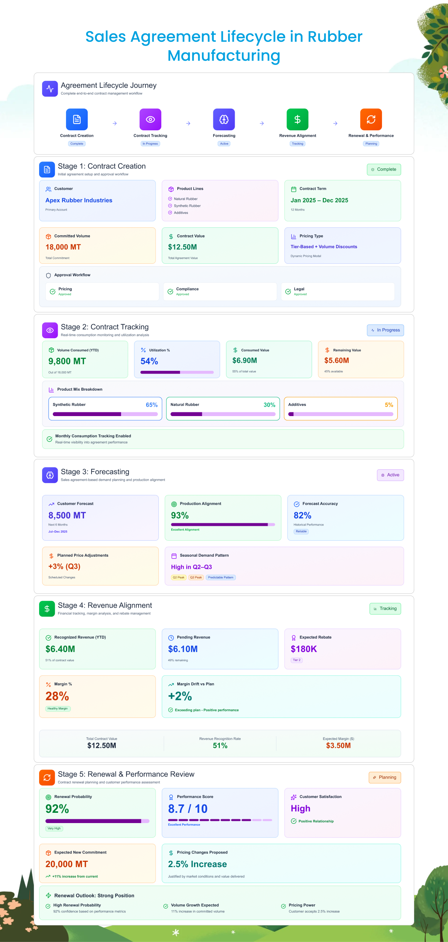
Task: Open the Renewal & Performance refresh icon
Action: (x=371, y=119)
